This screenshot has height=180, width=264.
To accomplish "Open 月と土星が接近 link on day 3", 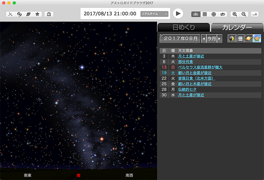I will pos(191,56).
